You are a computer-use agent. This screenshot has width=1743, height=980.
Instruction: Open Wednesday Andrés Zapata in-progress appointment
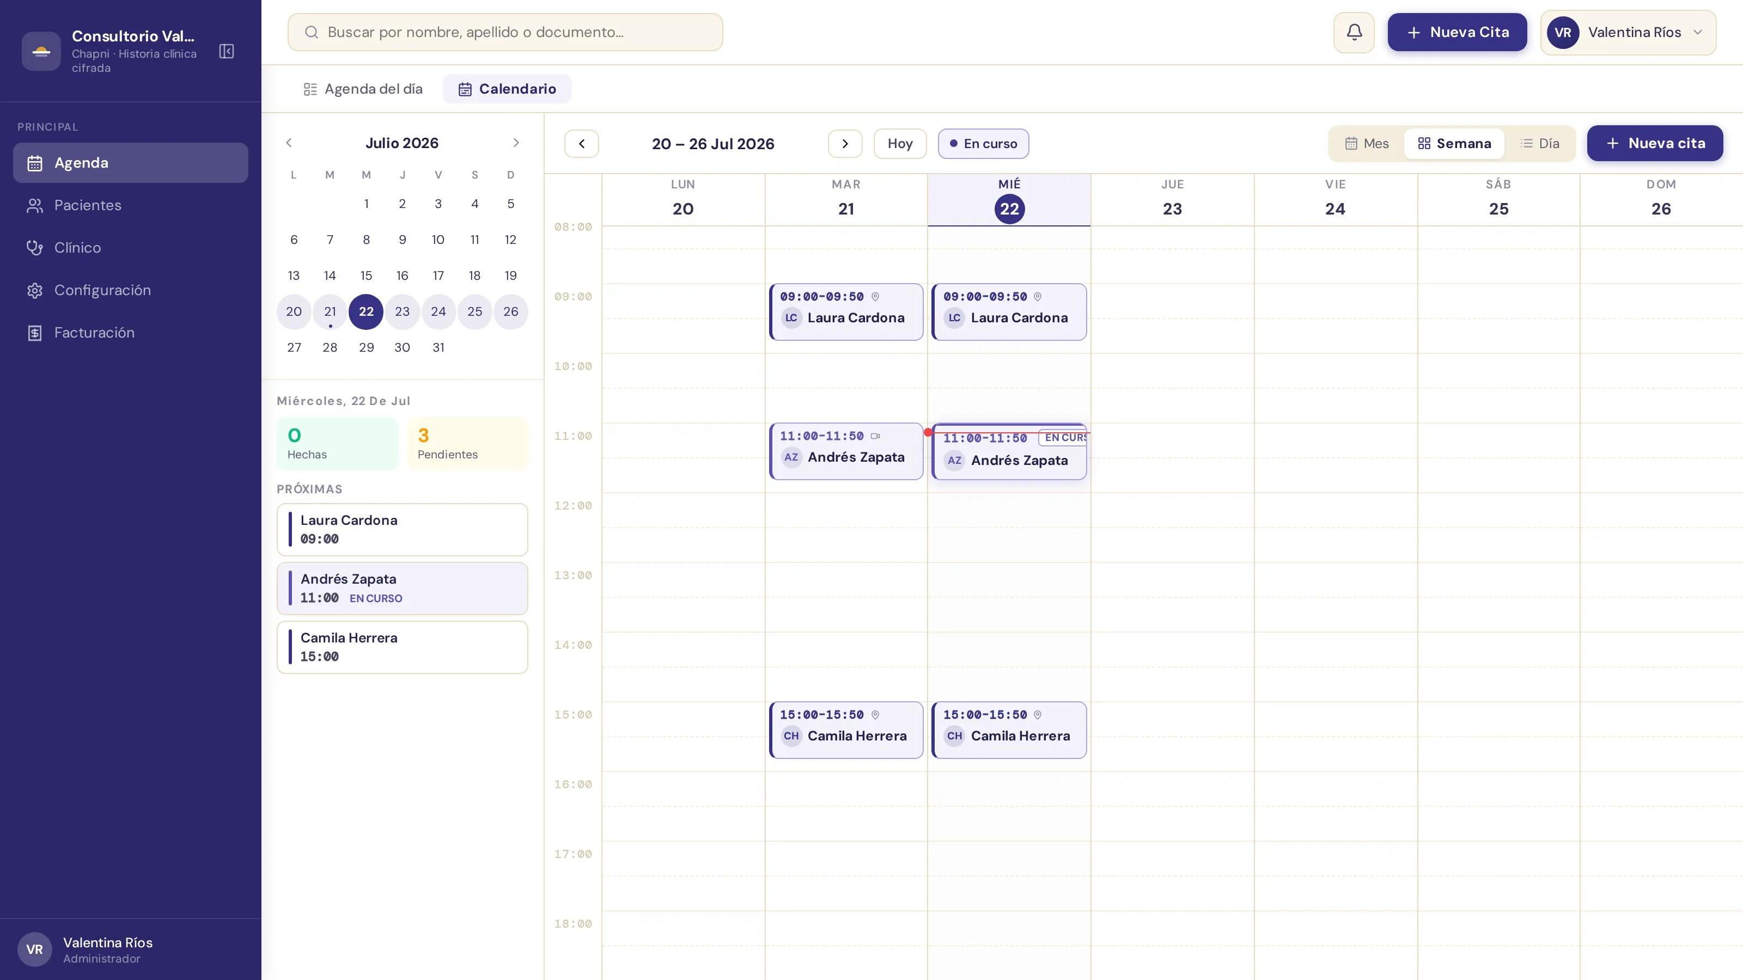point(1009,452)
